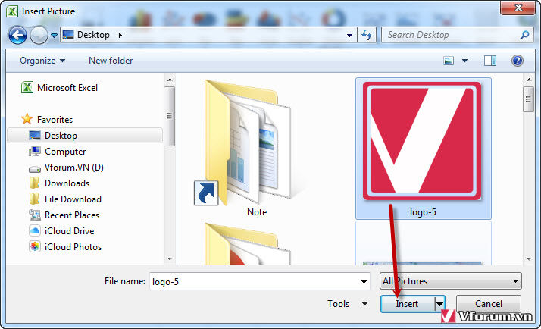Click the Computer icon in sidebar
This screenshot has width=541, height=329.
pos(35,151)
